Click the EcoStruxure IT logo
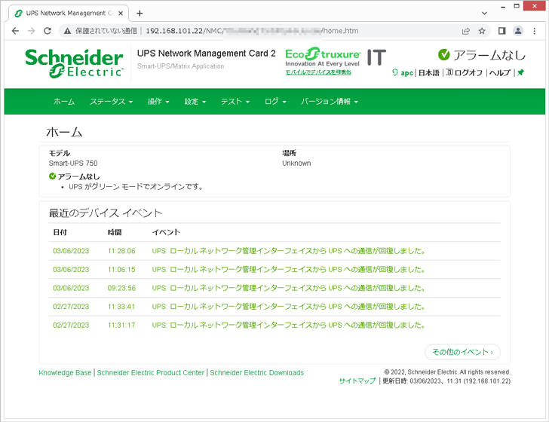The width and height of the screenshot is (549, 422). pos(336,58)
